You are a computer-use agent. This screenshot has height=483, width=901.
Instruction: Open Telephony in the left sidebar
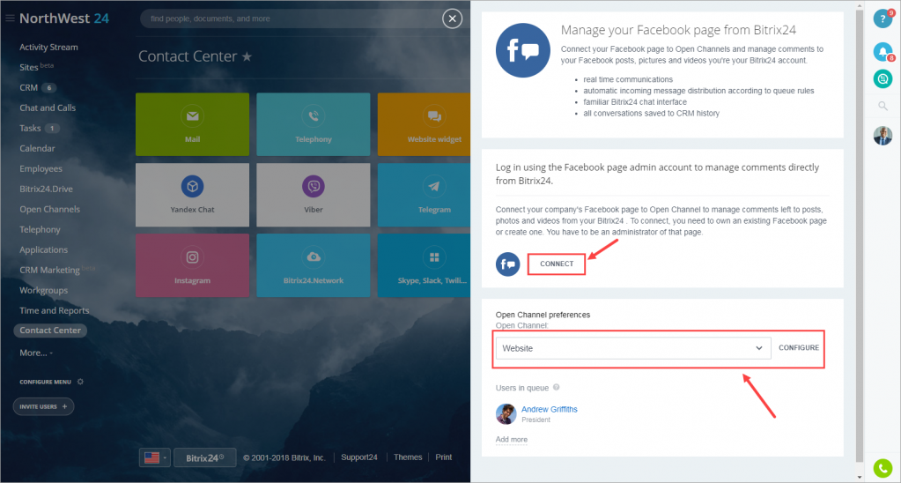40,229
